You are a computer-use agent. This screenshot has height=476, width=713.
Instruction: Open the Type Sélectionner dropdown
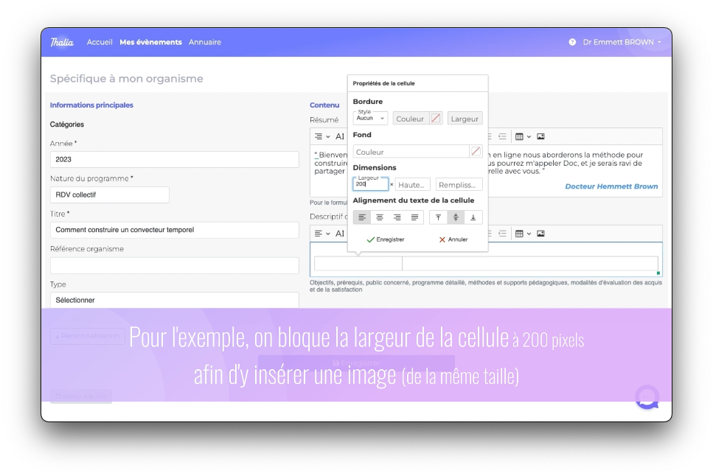pyautogui.click(x=174, y=300)
